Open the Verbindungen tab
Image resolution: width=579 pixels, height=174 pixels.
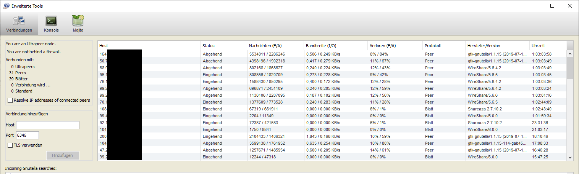tap(19, 24)
